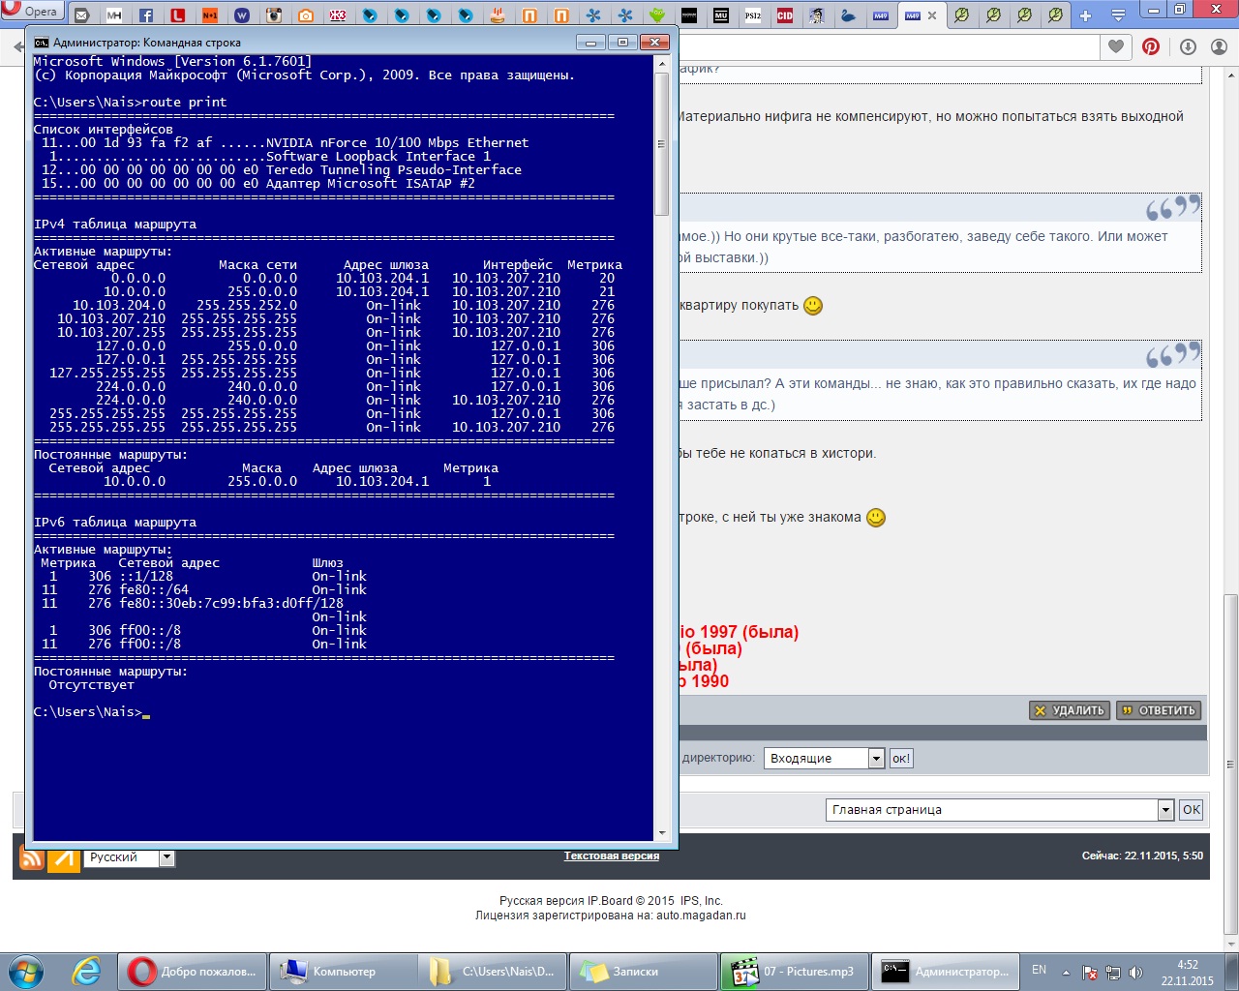This screenshot has width=1239, height=991.
Task: Open the Facebook tab in the browser
Action: coord(146,15)
